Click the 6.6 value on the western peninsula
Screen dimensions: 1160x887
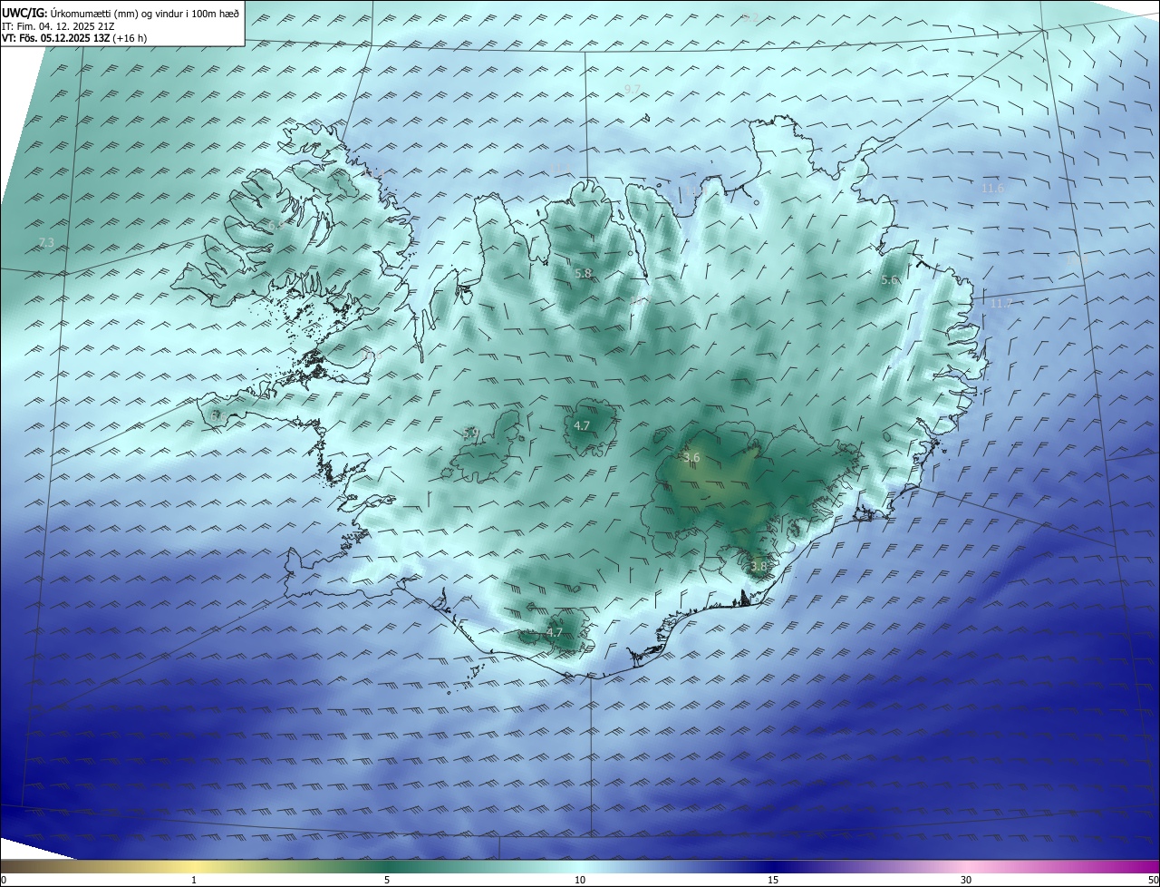coord(217,414)
